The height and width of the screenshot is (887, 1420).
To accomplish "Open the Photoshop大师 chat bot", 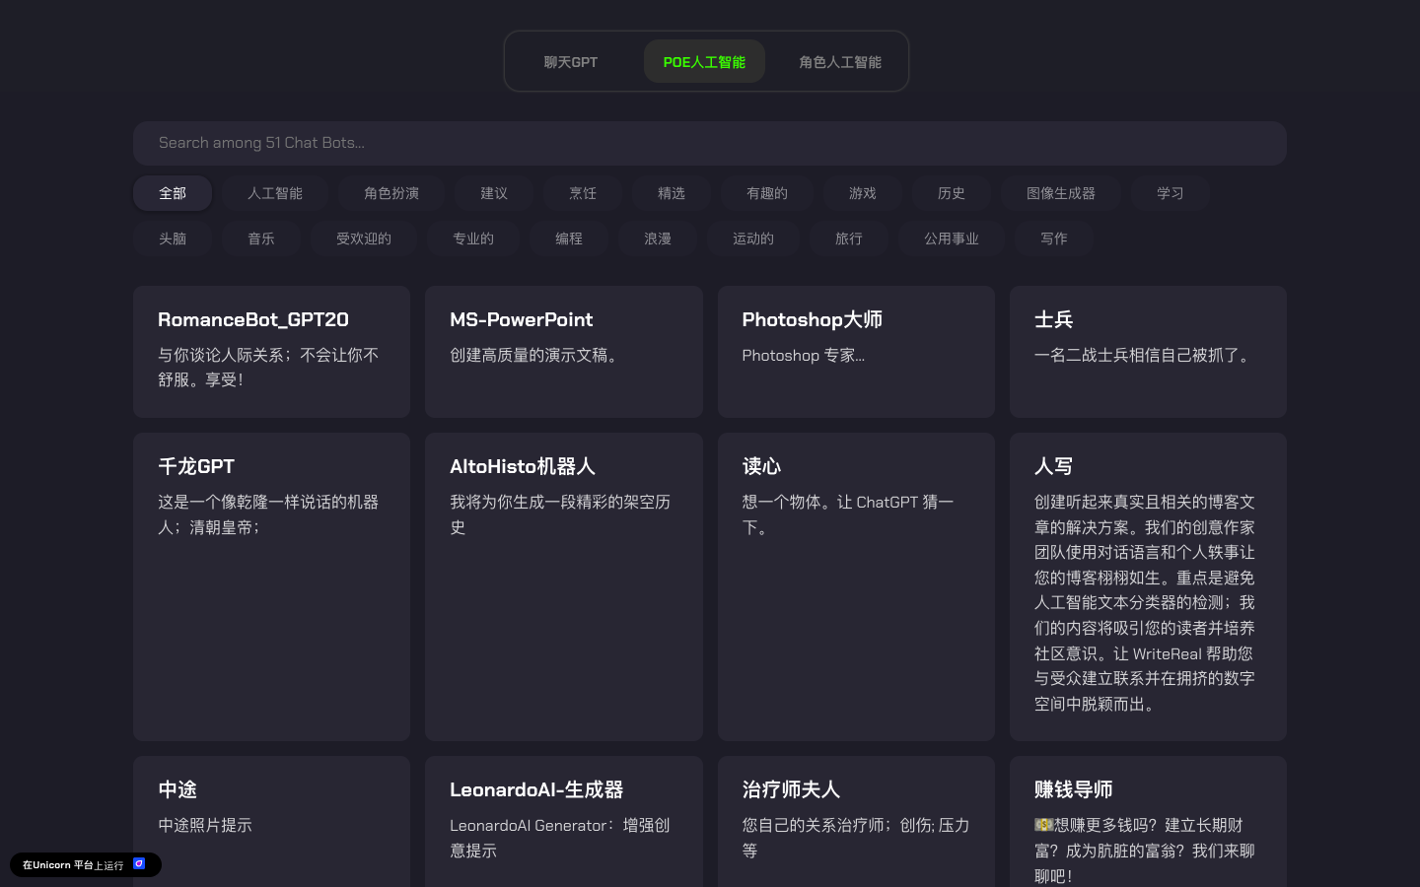I will pos(856,351).
